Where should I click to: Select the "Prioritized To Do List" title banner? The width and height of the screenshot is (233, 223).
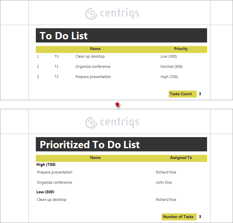(121, 144)
